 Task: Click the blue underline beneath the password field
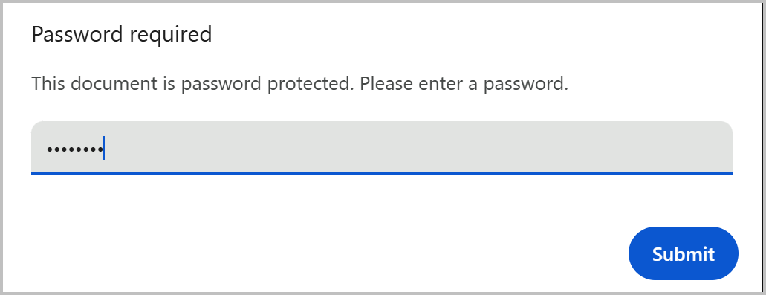tap(382, 173)
